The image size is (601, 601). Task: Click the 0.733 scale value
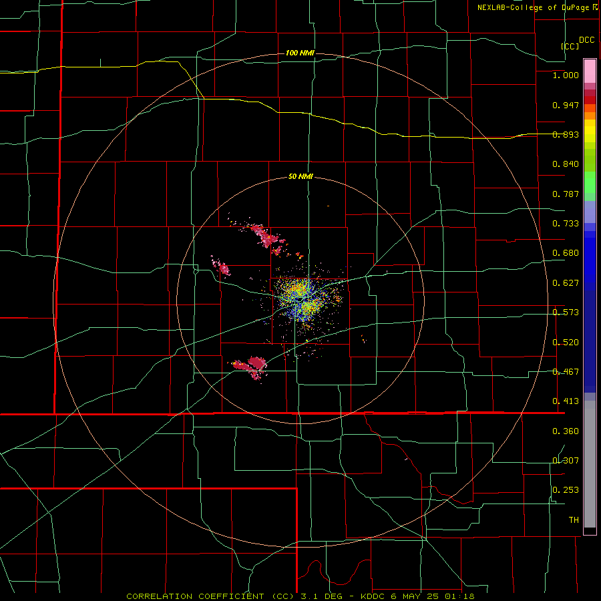566,224
